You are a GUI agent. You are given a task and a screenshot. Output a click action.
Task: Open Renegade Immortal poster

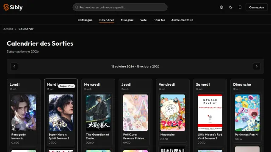click(x=24, y=113)
